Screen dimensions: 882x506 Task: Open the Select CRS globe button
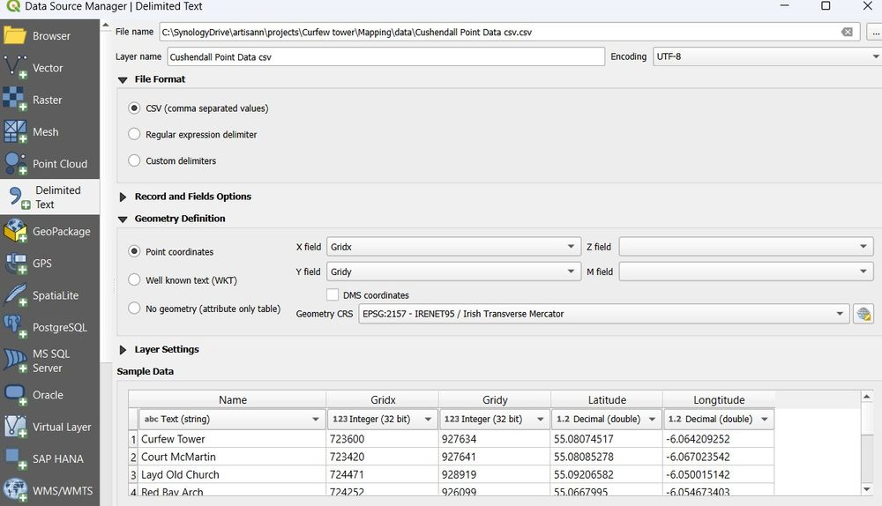tap(863, 314)
